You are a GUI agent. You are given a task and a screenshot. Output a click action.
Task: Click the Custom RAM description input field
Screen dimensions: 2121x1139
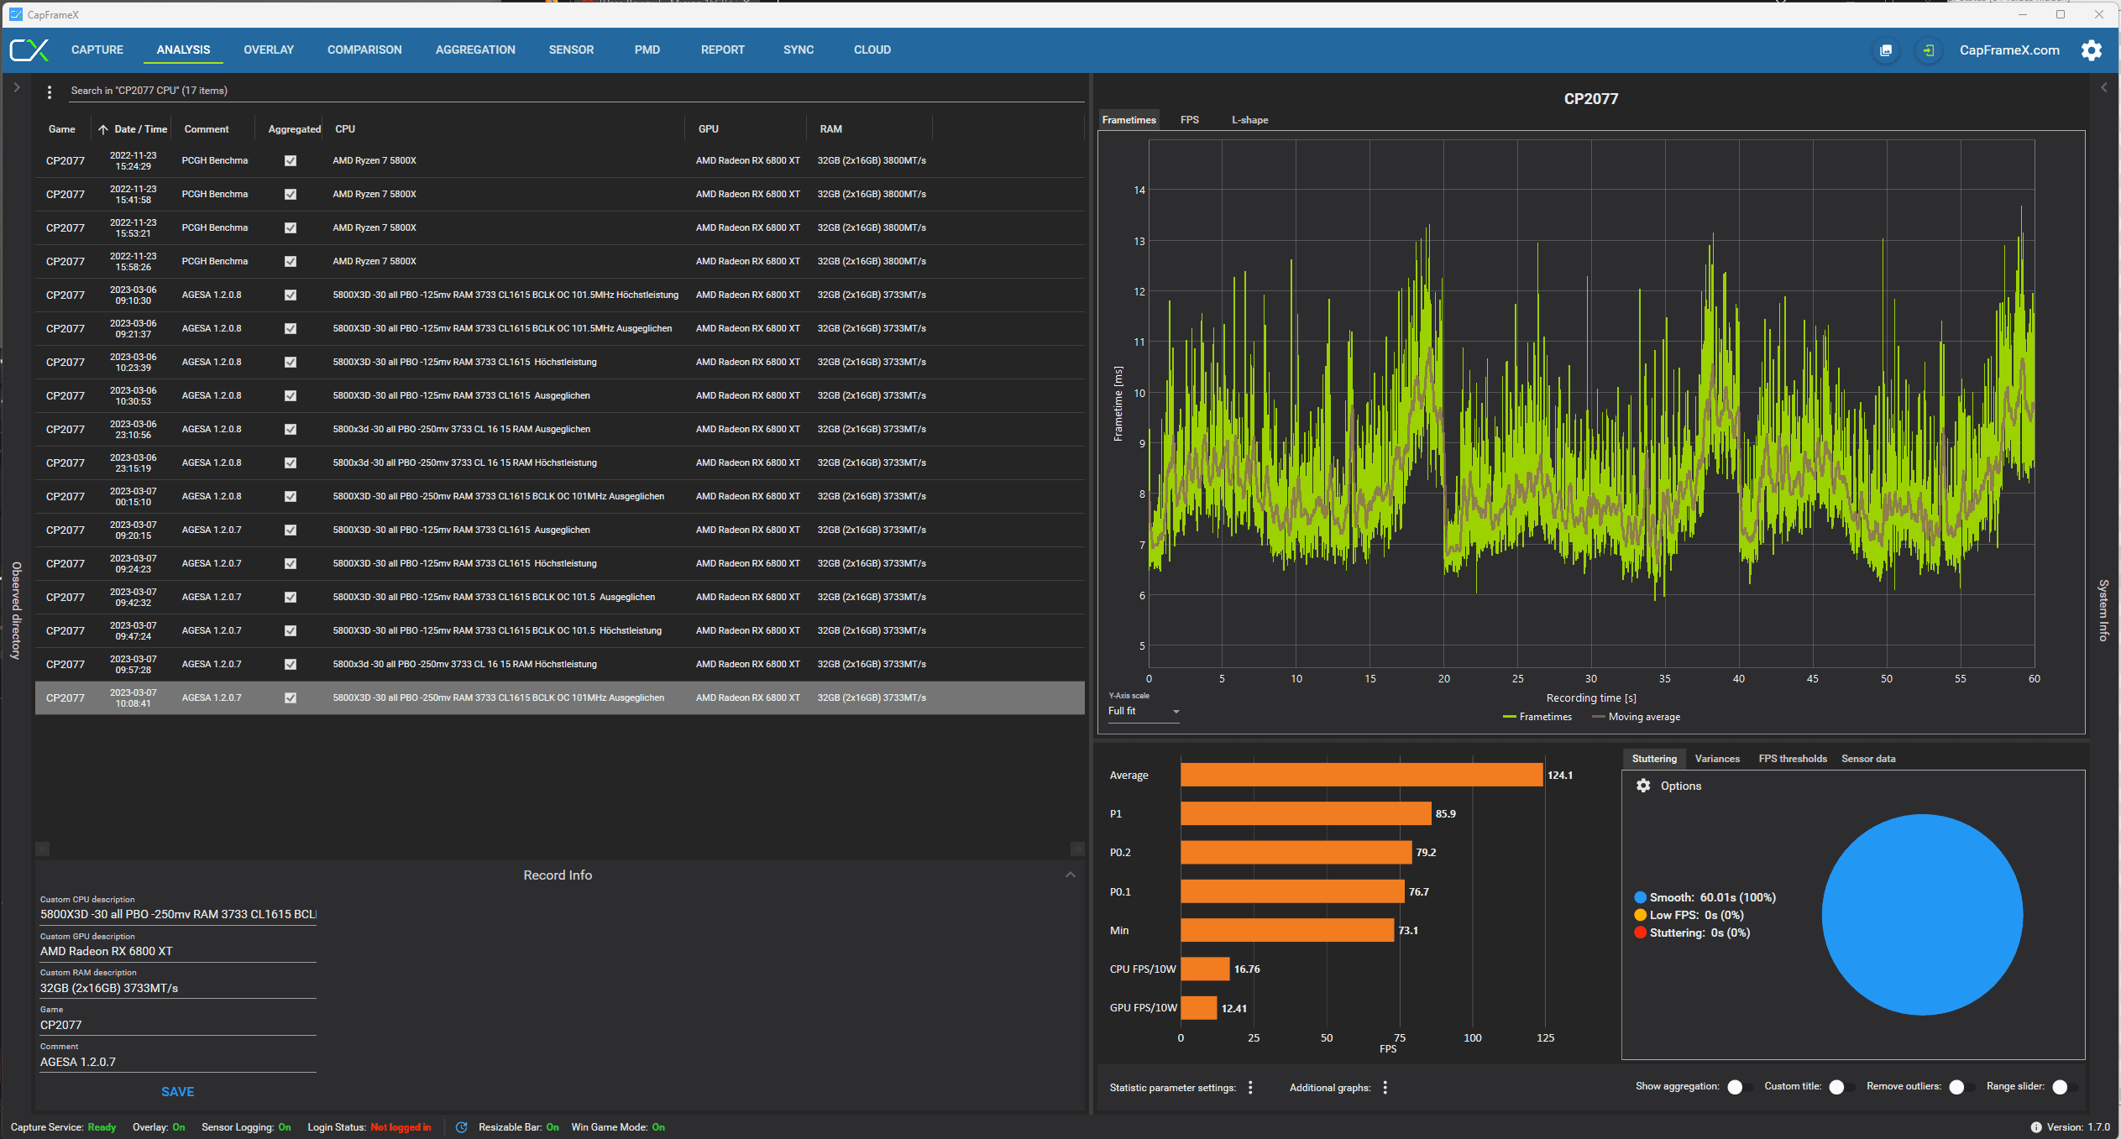(178, 988)
